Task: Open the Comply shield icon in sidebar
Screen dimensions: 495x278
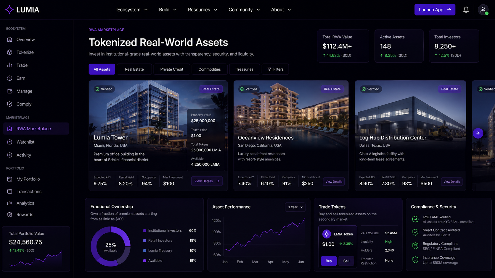Action: click(x=10, y=104)
